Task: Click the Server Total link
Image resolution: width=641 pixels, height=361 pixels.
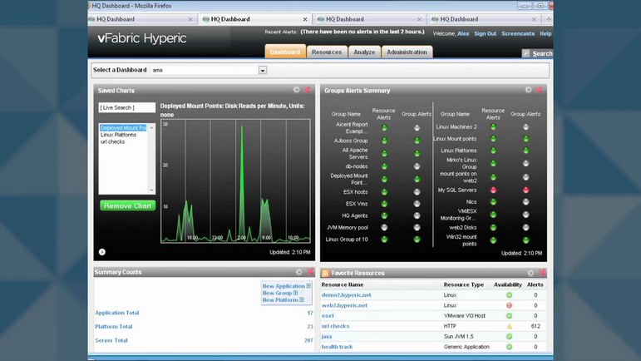Action: pos(111,340)
